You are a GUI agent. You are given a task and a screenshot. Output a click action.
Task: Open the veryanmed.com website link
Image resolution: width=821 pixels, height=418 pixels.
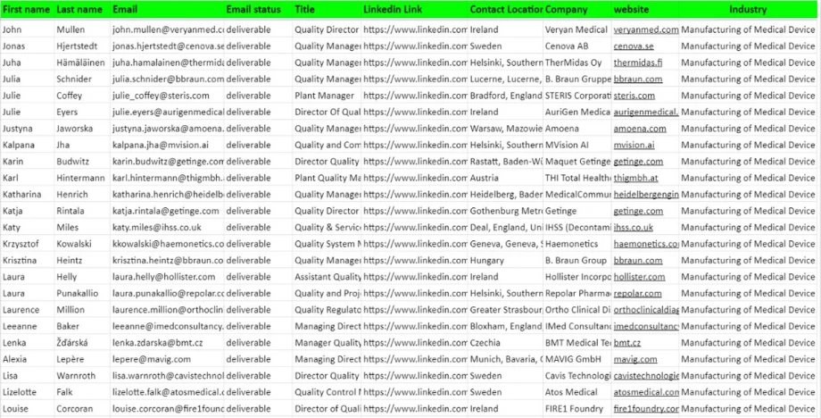pyautogui.click(x=645, y=29)
